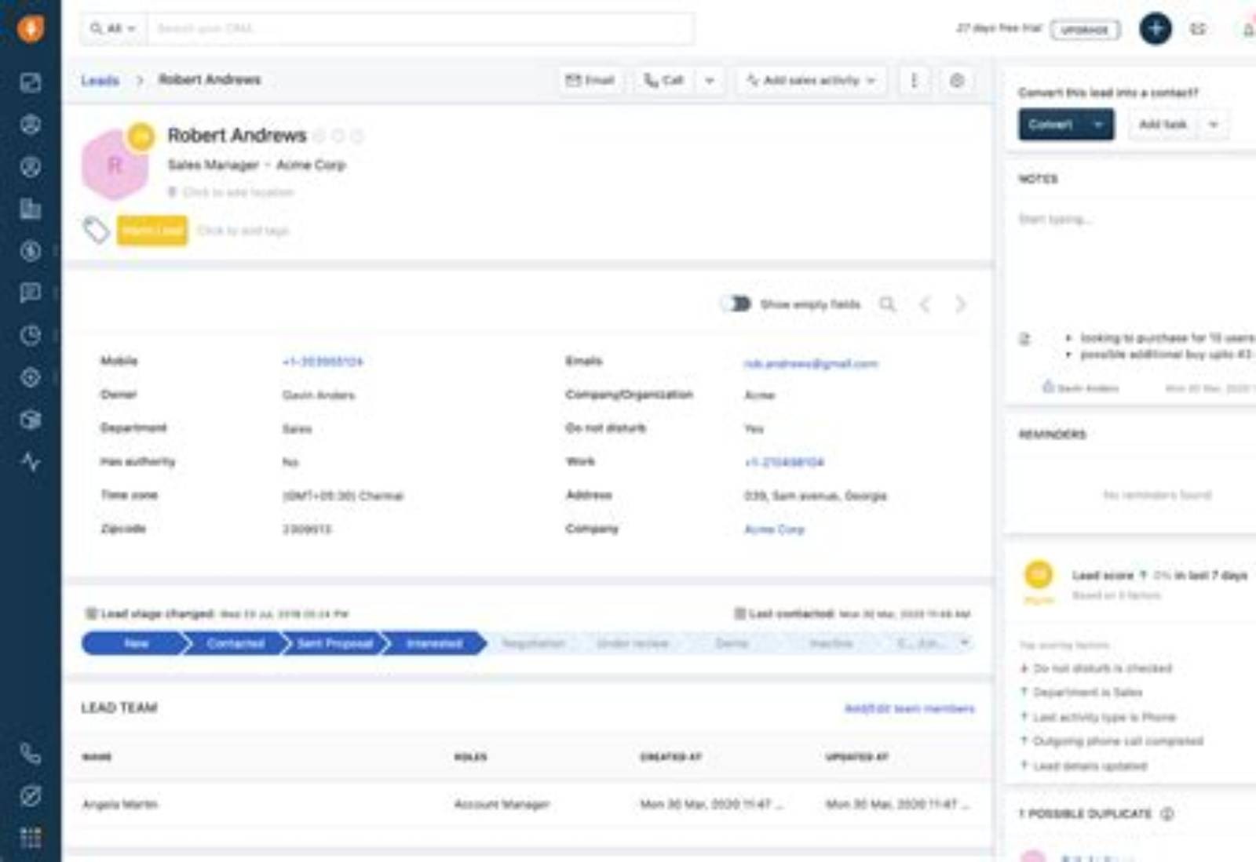Open the apps grid icon at sidebar bottom

pos(30,838)
